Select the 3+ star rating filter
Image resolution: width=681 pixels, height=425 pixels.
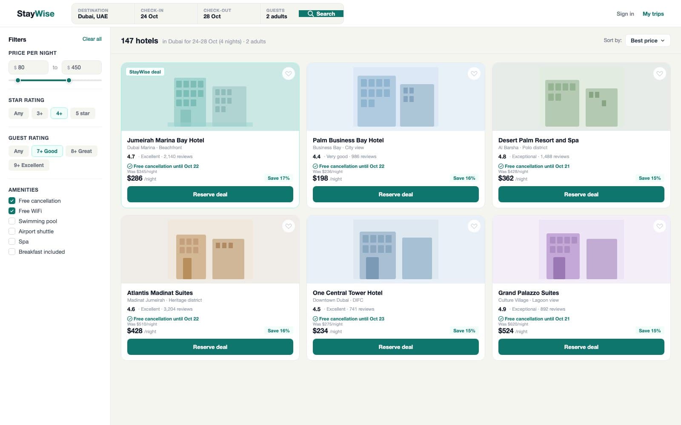(x=40, y=113)
